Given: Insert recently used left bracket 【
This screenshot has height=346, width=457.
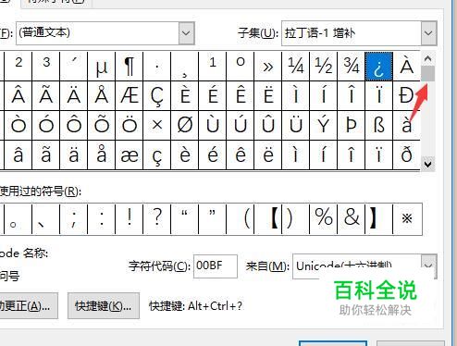Looking at the screenshot, I should [x=268, y=218].
